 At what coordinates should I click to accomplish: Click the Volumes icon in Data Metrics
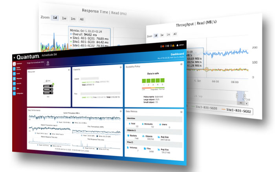tap(128, 147)
